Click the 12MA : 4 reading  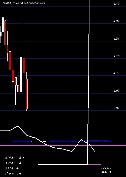tap(13, 163)
